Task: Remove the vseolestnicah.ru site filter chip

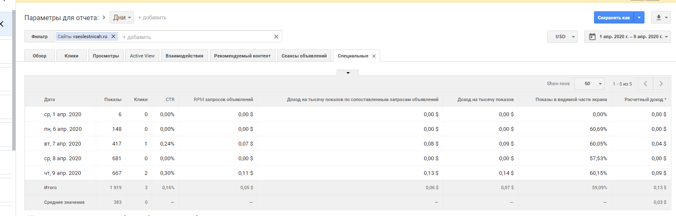Action: point(113,36)
